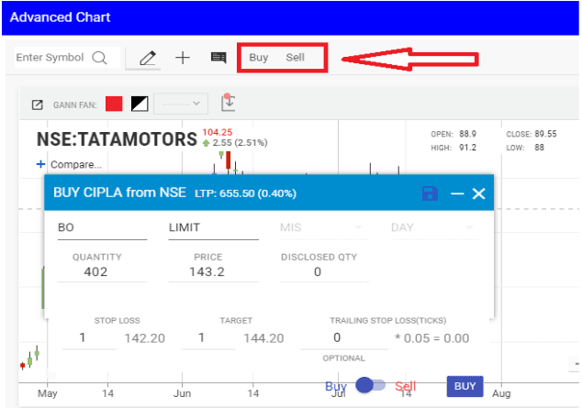Open the comment annotation icon
This screenshot has width=582, height=408.
click(218, 58)
